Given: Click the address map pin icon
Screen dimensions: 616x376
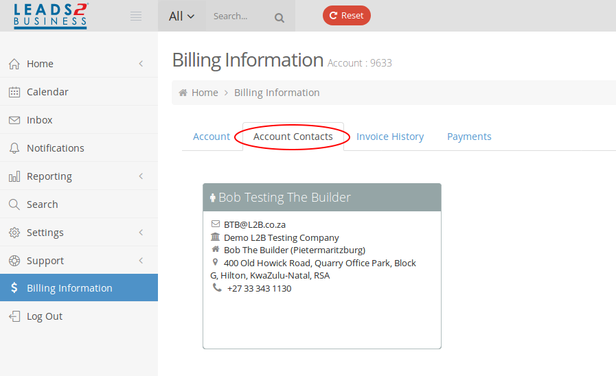Looking at the screenshot, I should click(x=215, y=262).
